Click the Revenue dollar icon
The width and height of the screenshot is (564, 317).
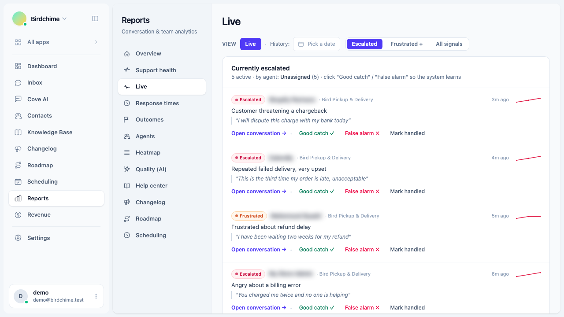coord(18,215)
